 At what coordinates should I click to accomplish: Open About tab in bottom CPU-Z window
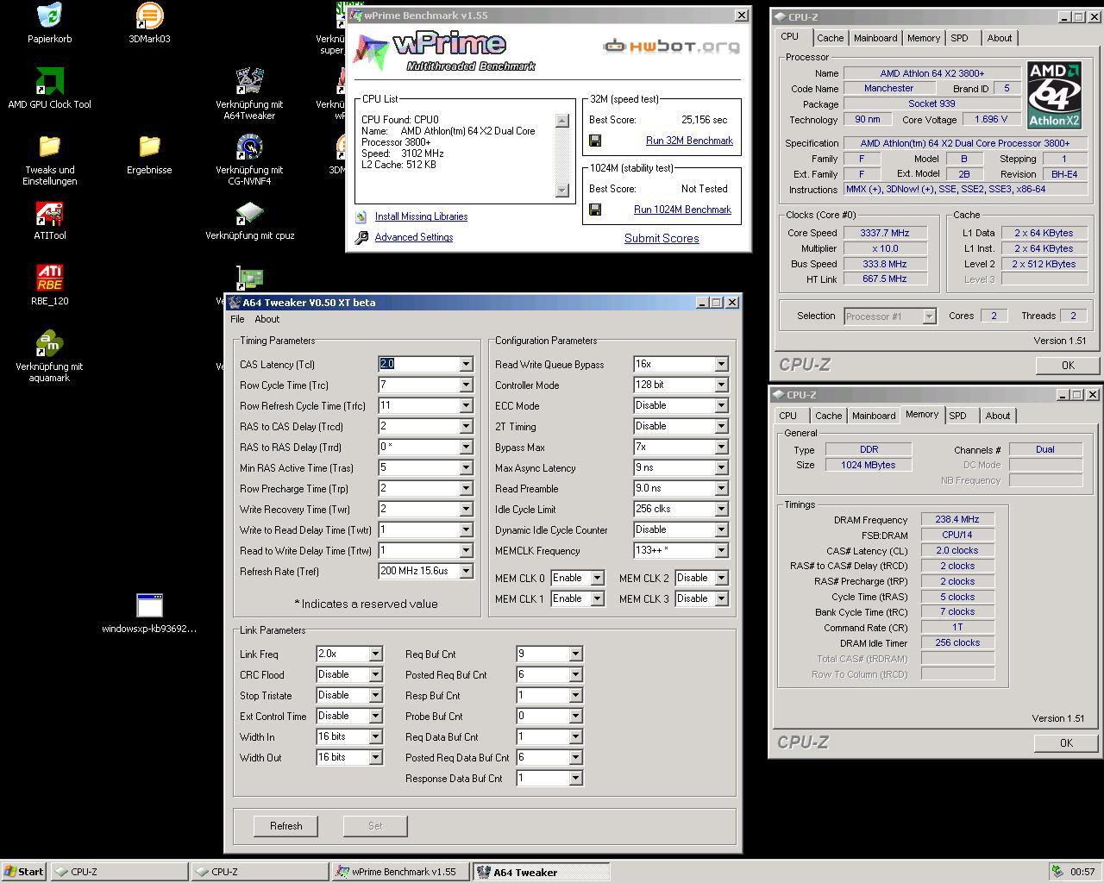(x=998, y=416)
